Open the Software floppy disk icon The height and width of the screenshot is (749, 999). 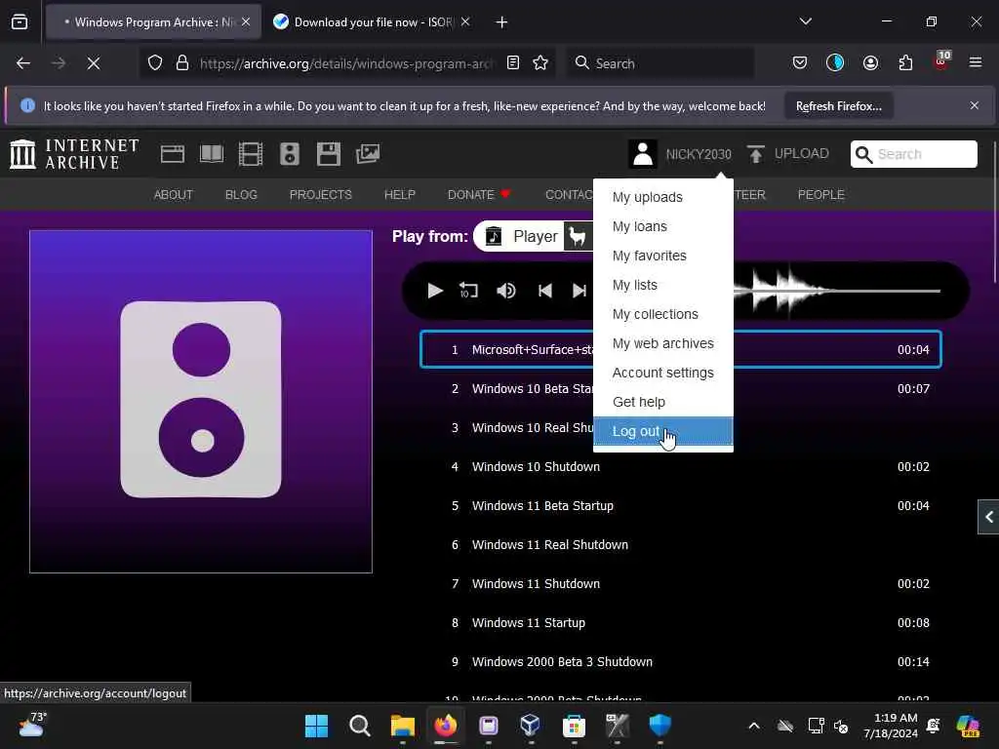point(329,154)
